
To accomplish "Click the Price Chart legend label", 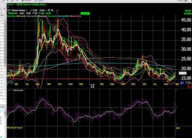I will [x=11, y=16].
